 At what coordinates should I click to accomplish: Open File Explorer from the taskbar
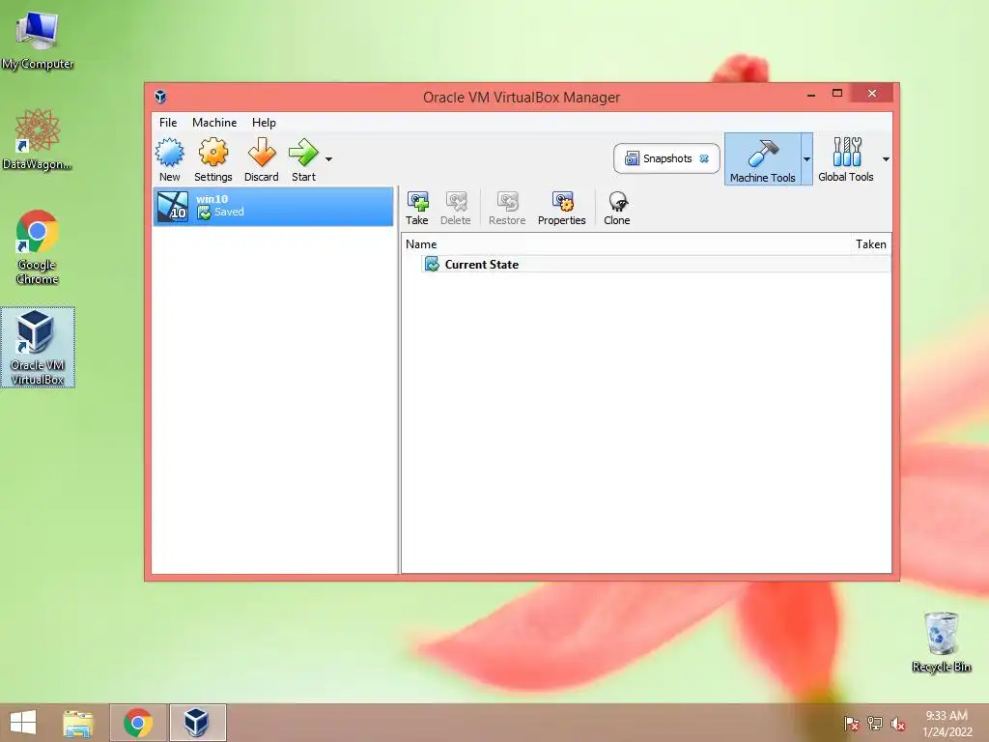[x=78, y=723]
